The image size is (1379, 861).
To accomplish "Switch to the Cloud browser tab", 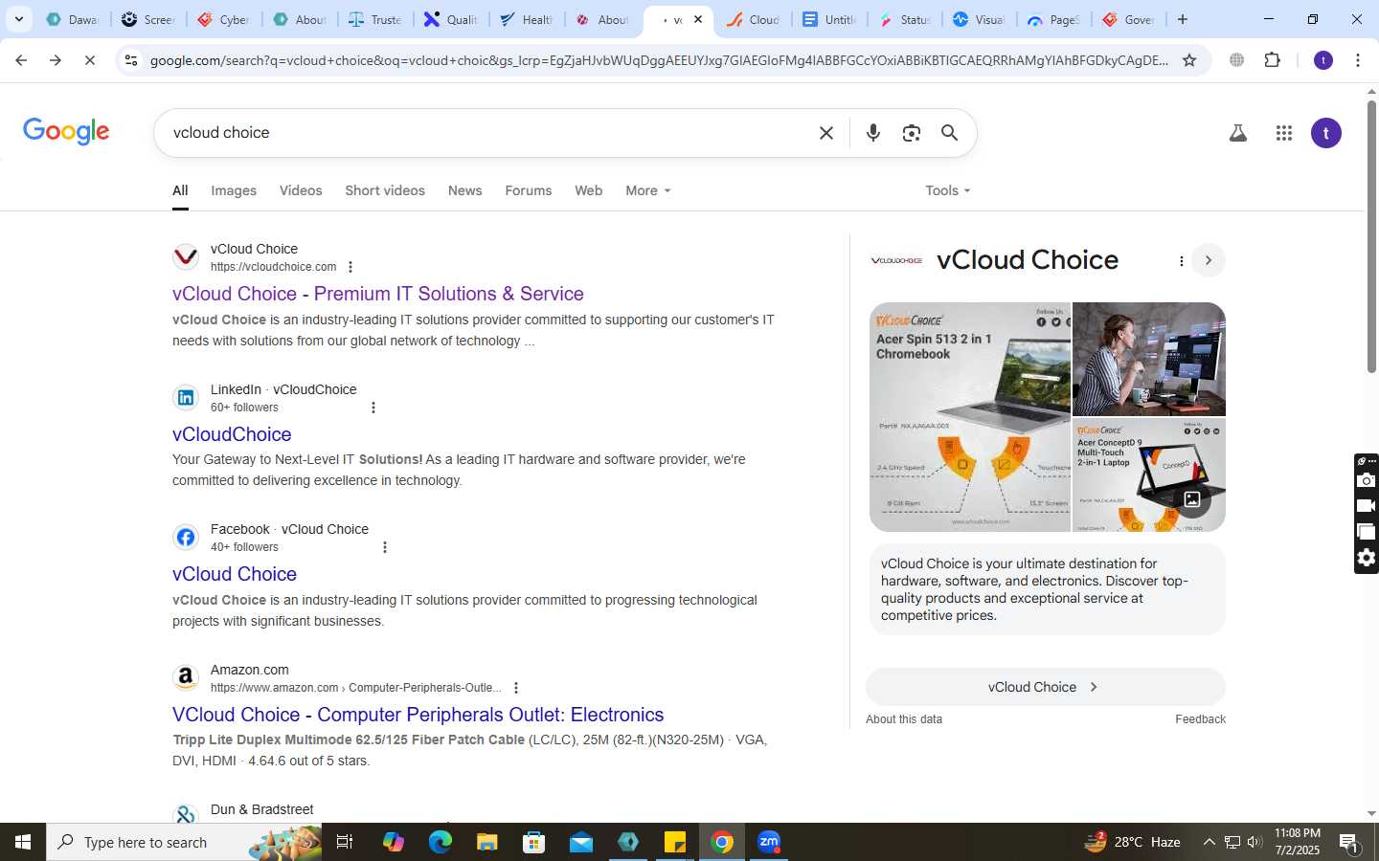I will (x=755, y=19).
